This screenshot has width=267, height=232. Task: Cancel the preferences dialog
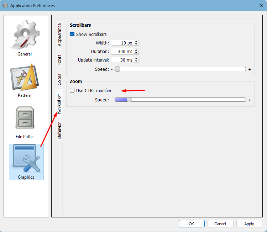coord(220,224)
